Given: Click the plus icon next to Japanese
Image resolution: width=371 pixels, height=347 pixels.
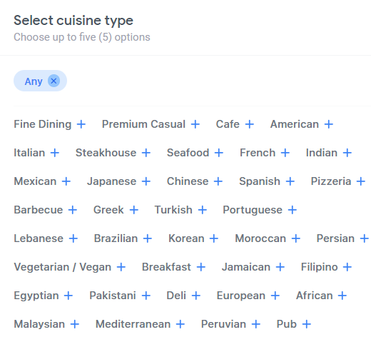Looking at the screenshot, I should [146, 181].
